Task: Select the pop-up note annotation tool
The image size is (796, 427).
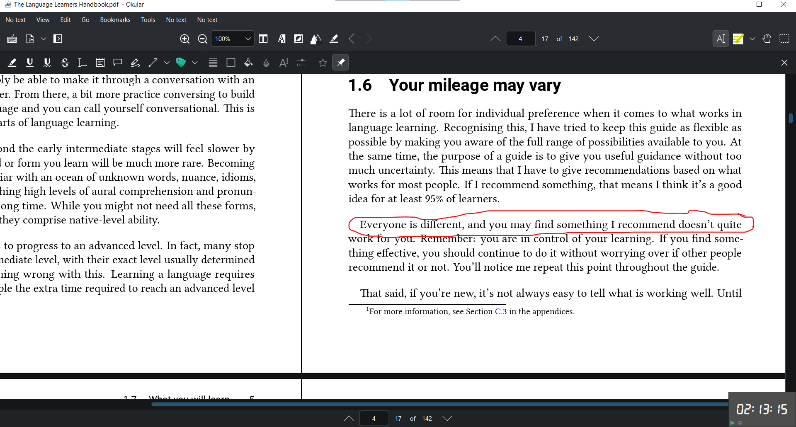Action: point(118,63)
